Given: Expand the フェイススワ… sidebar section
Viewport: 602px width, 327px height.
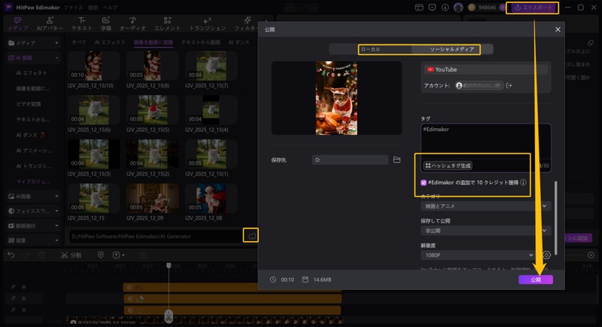Looking at the screenshot, I should [33, 211].
